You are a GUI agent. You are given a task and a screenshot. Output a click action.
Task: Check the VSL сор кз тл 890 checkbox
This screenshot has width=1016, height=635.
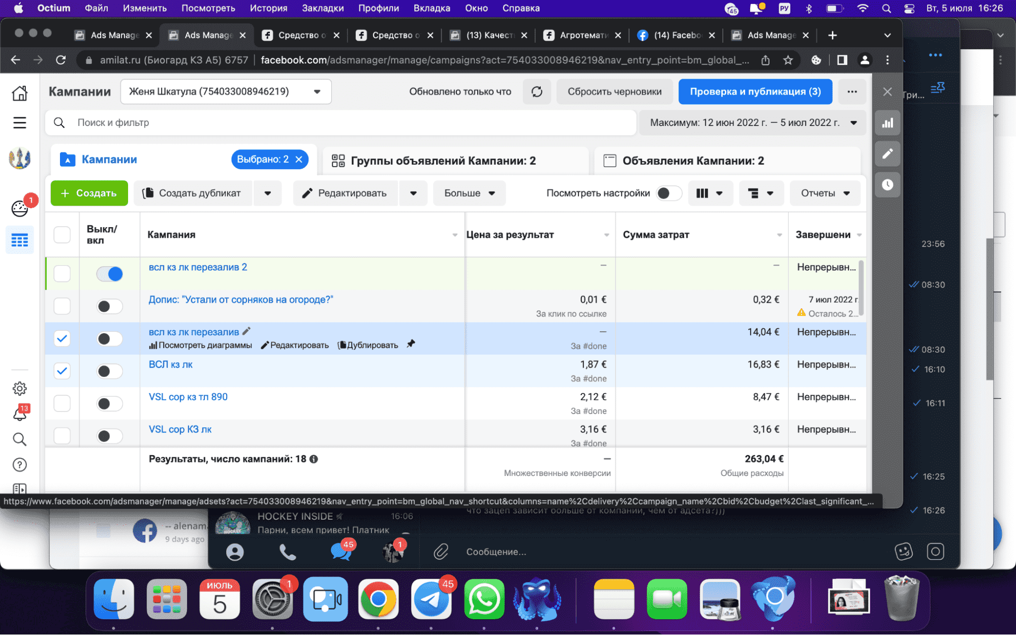click(x=62, y=403)
